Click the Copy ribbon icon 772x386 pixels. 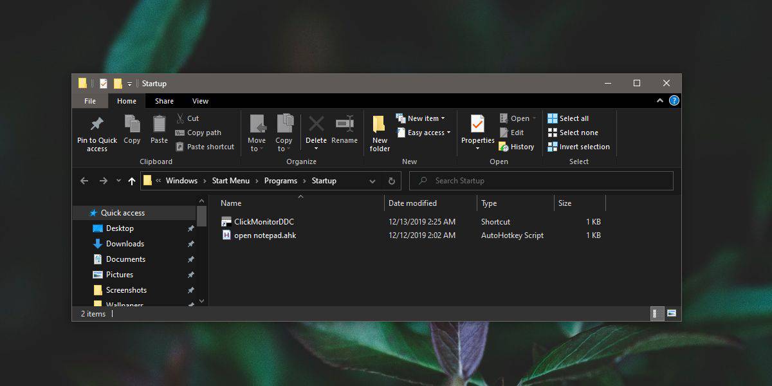click(x=132, y=129)
